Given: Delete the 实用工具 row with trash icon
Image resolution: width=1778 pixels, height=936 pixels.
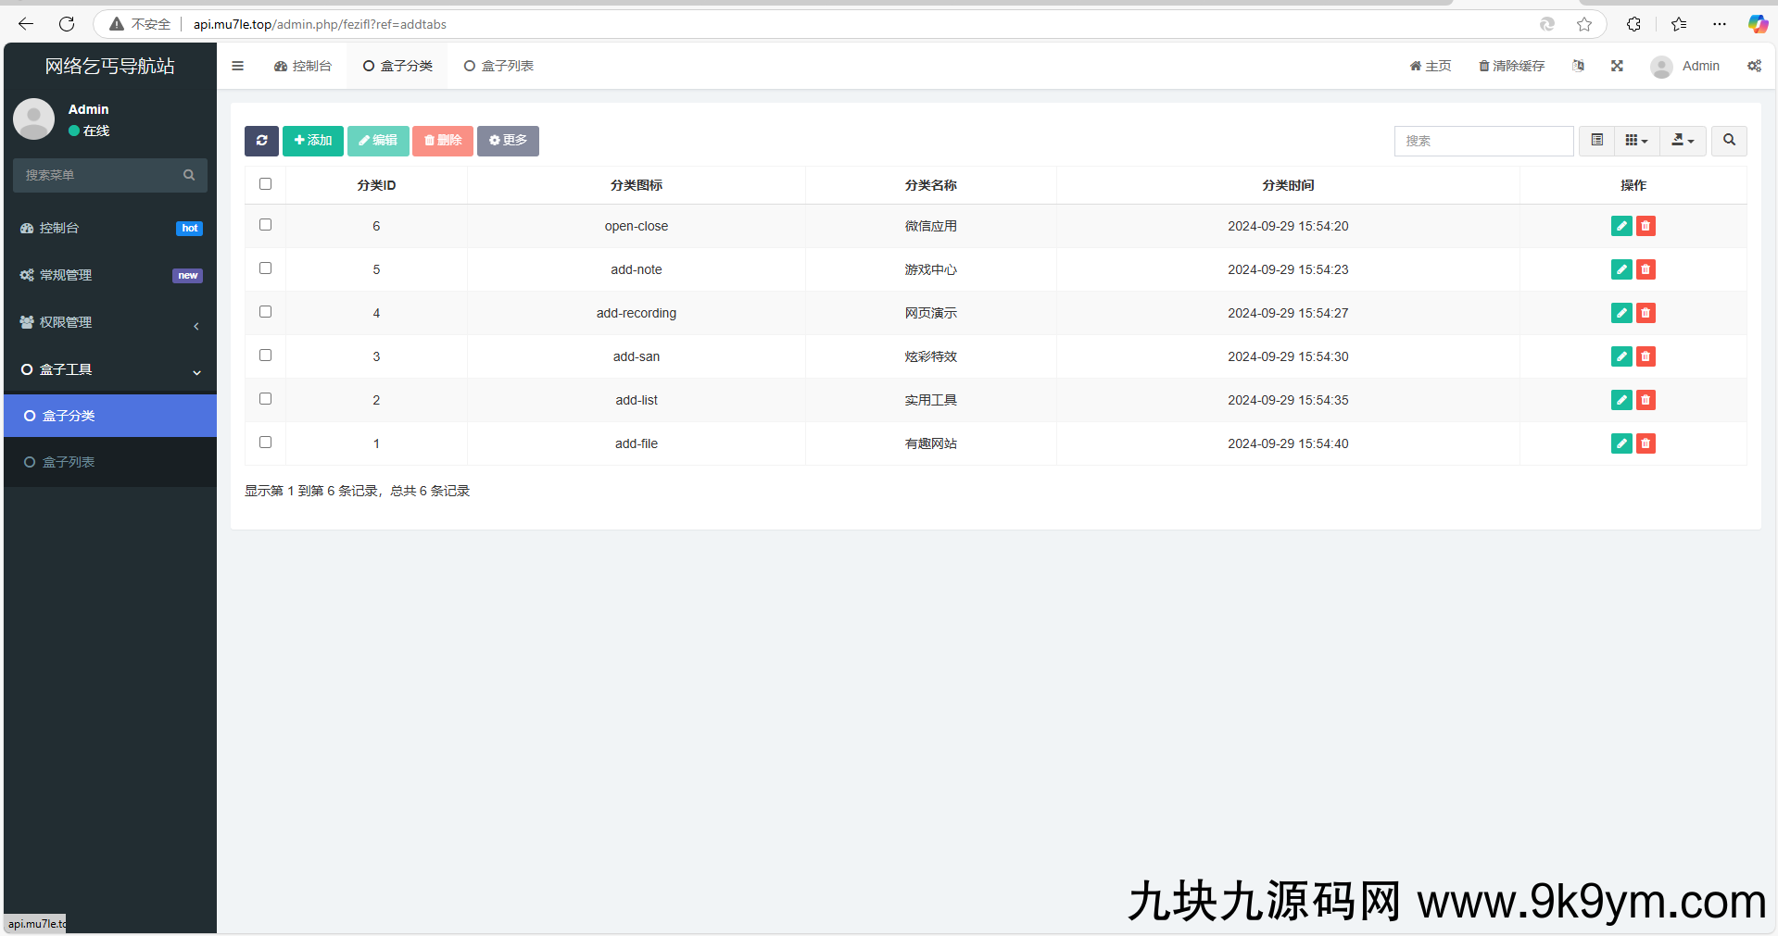Looking at the screenshot, I should click(x=1646, y=400).
